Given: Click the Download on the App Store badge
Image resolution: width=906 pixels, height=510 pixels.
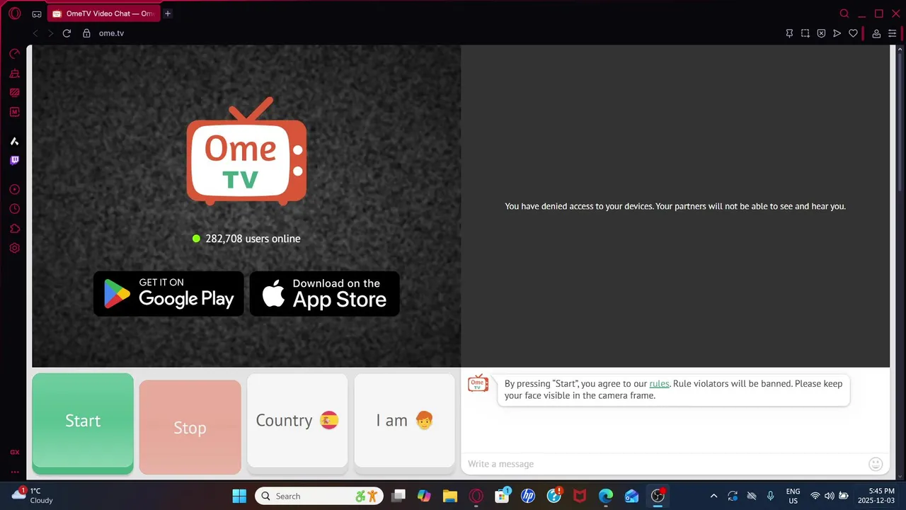Looking at the screenshot, I should point(325,293).
